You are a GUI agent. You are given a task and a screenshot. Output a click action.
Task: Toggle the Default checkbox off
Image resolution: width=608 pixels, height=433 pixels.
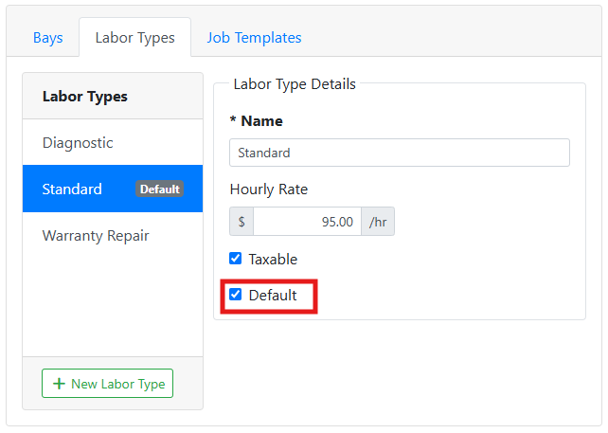(236, 295)
